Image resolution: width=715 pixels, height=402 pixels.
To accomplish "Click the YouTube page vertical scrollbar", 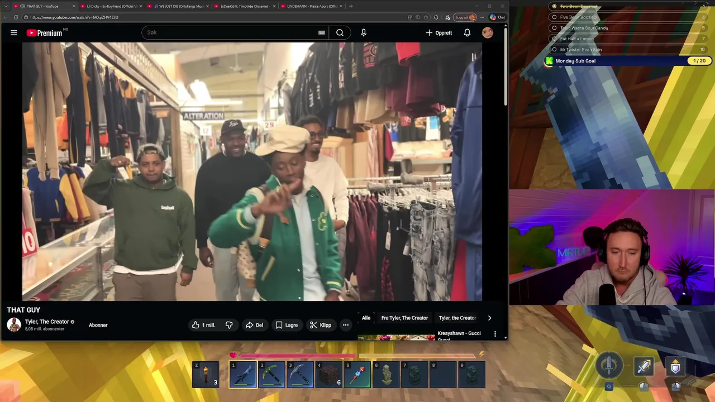I will pyautogui.click(x=506, y=67).
